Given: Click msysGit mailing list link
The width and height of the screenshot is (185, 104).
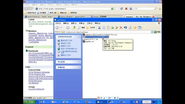Looking at the screenshot, I should (36, 89).
